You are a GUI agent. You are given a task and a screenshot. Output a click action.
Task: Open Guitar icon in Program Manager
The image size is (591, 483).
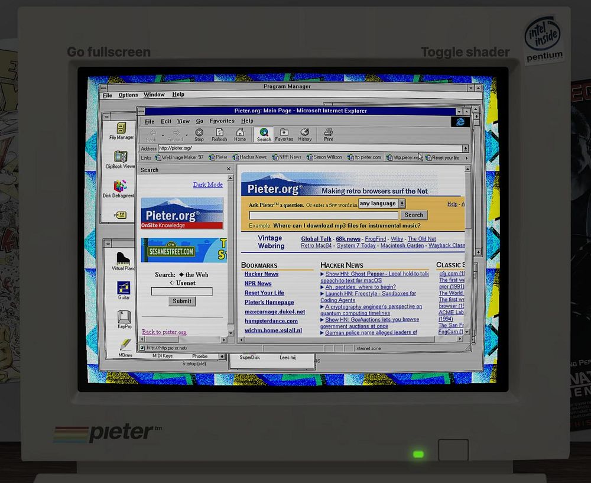click(x=124, y=290)
